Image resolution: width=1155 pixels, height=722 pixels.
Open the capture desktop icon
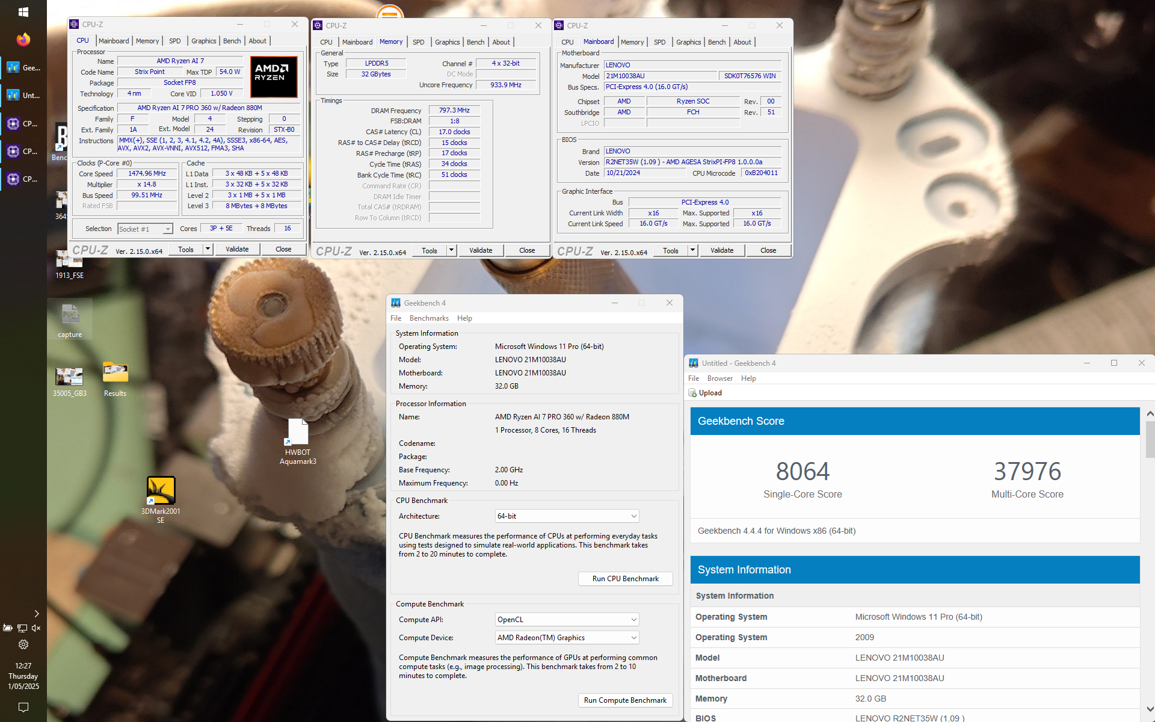[x=70, y=320]
